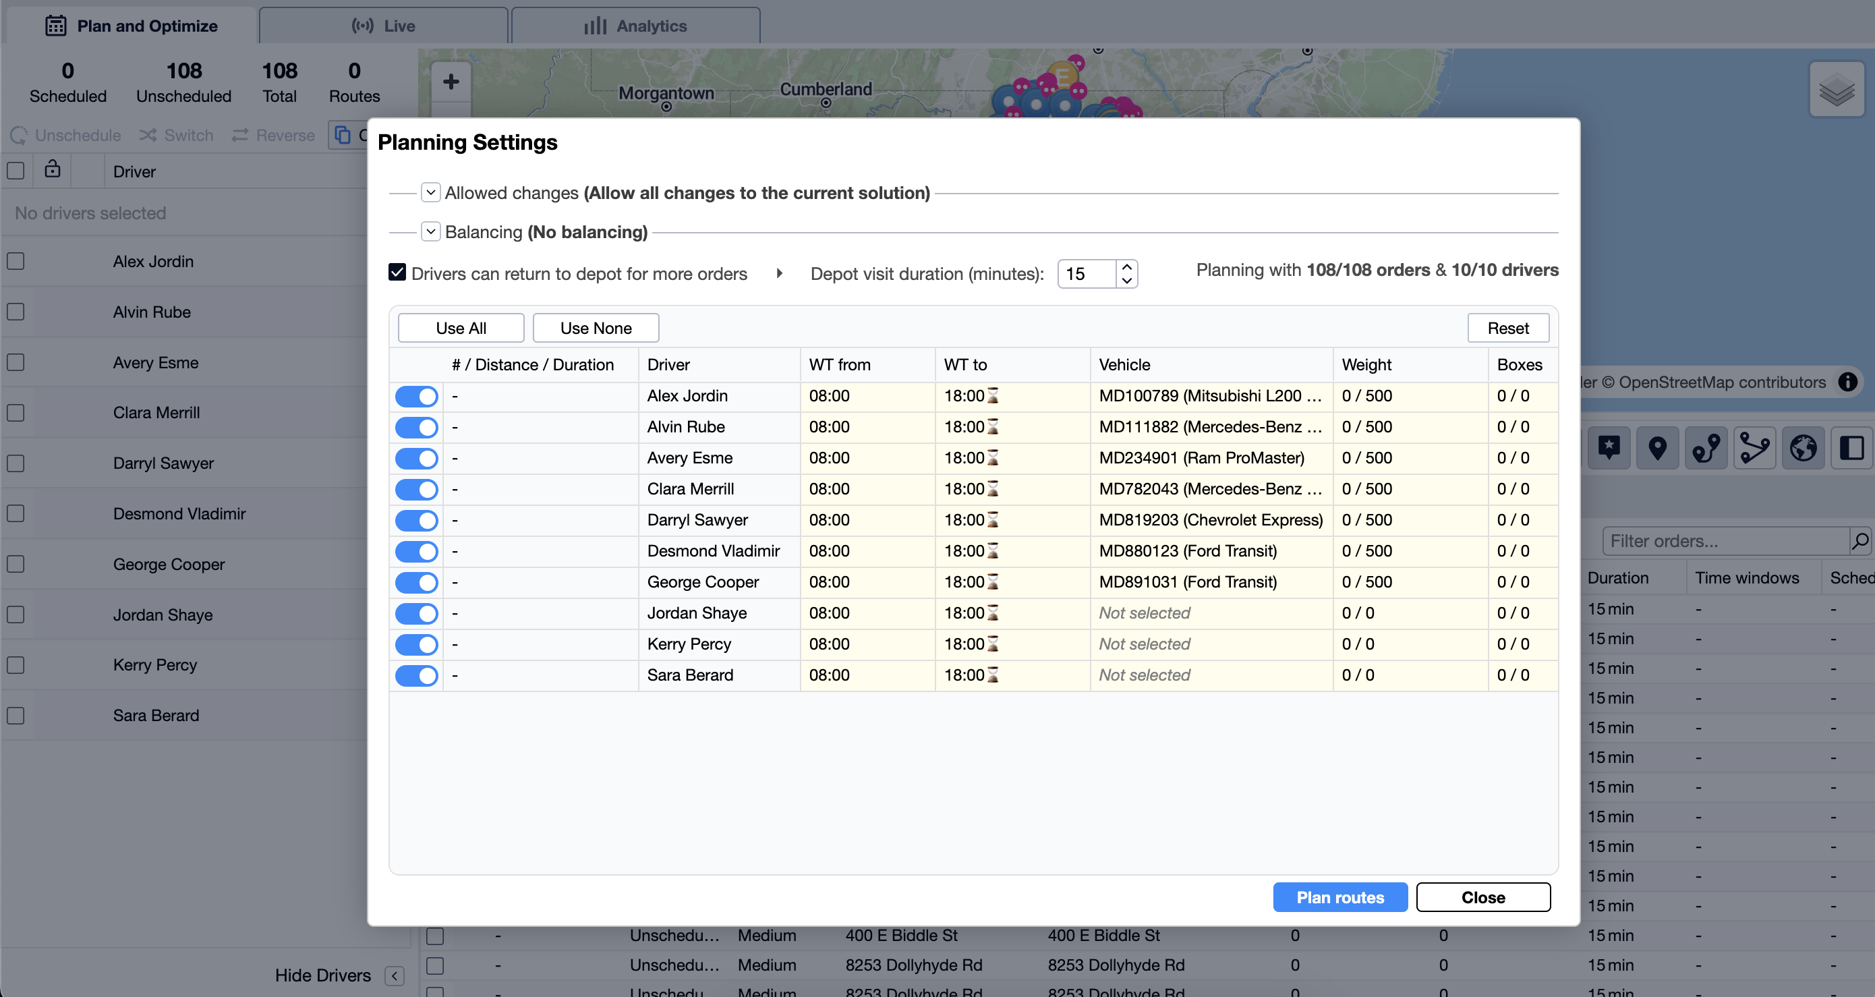Select the location pin icon
Image resolution: width=1875 pixels, height=997 pixels.
pos(1657,447)
